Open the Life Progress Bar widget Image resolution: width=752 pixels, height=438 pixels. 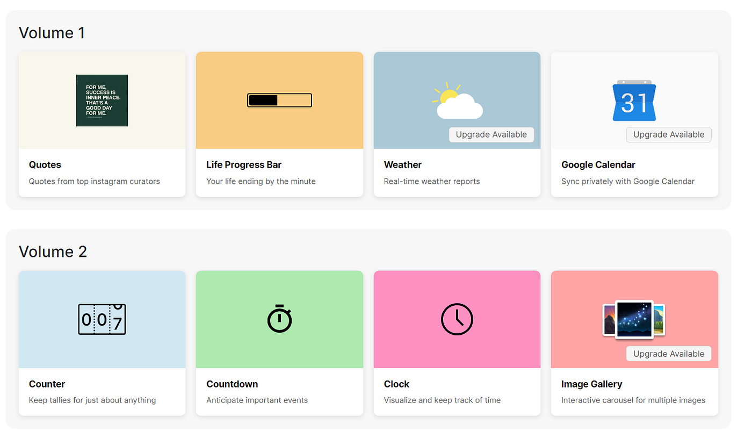279,124
